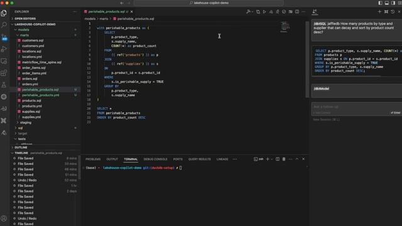Screen dimensions: 402x226
Task: Switch to the Problems tab
Action: [93, 159]
